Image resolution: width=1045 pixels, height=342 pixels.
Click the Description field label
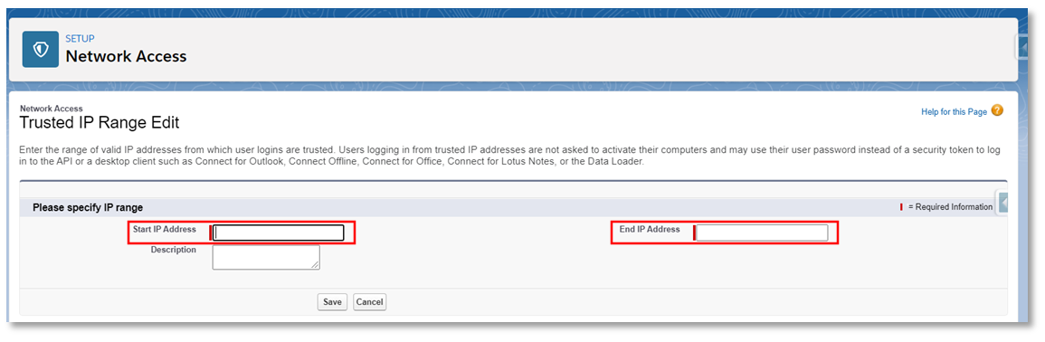(x=174, y=250)
